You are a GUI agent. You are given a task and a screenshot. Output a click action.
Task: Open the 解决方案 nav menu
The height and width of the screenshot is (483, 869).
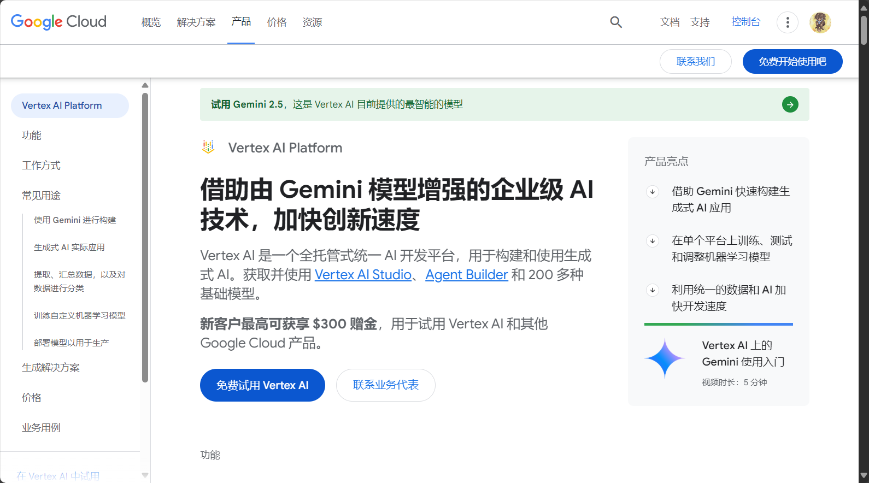pyautogui.click(x=196, y=22)
